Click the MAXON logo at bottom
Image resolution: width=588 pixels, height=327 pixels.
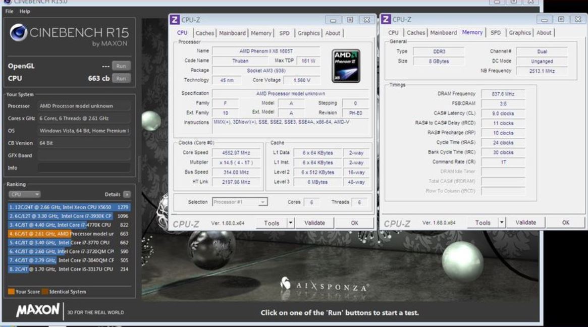click(x=37, y=310)
